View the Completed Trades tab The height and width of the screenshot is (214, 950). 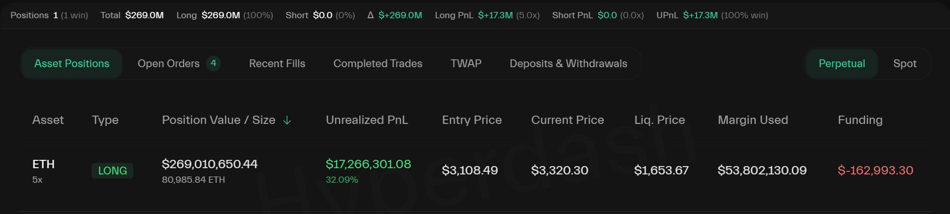point(377,64)
